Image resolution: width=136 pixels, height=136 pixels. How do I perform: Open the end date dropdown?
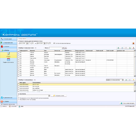point(44,43)
